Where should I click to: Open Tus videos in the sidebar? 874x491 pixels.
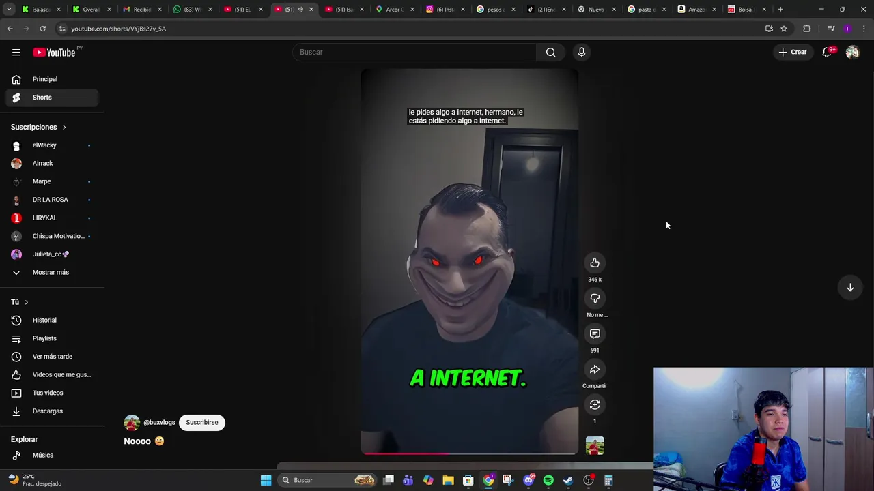[x=52, y=393]
